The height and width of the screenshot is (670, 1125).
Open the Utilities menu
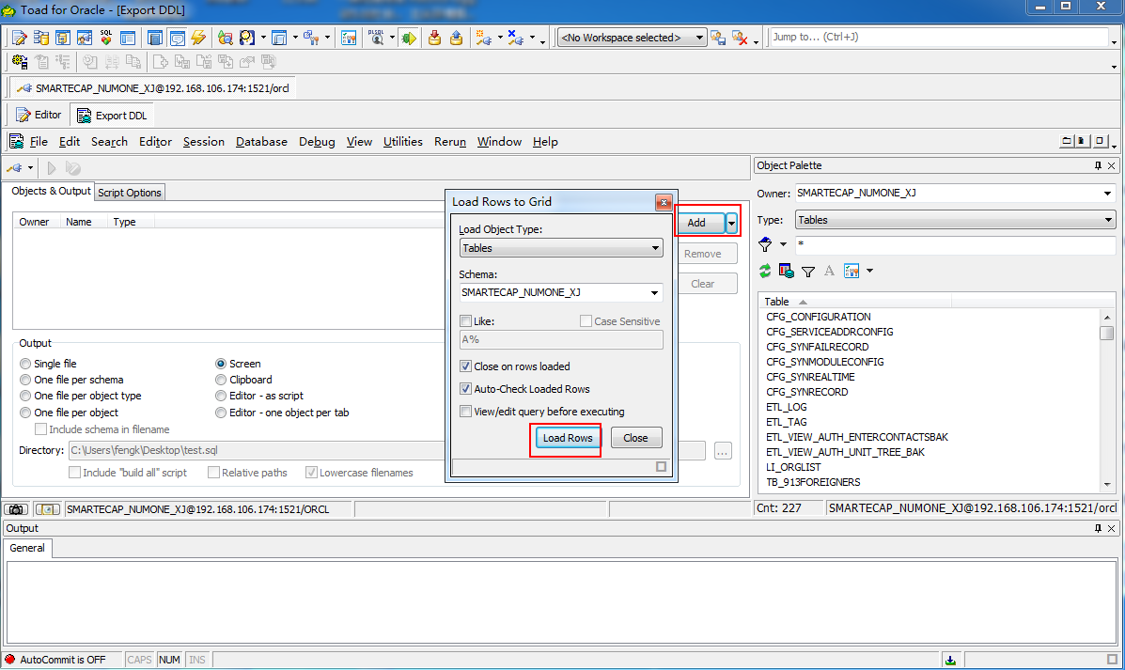click(x=402, y=142)
